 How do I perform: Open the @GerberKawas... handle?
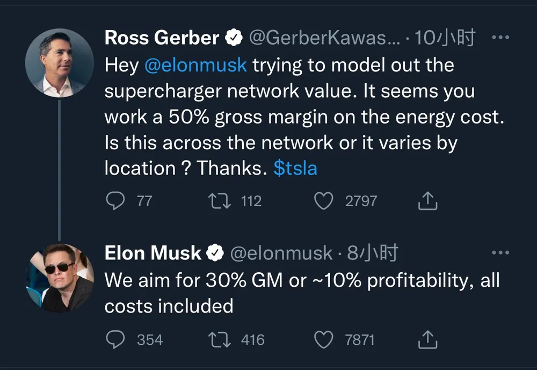click(x=324, y=38)
